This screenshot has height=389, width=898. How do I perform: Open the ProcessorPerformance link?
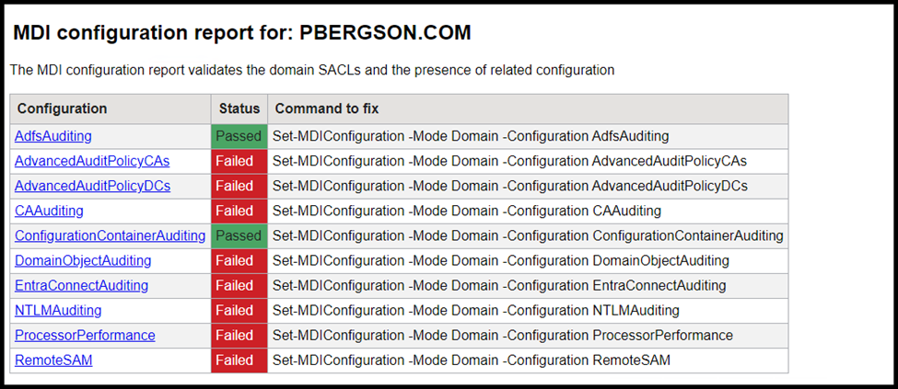85,336
